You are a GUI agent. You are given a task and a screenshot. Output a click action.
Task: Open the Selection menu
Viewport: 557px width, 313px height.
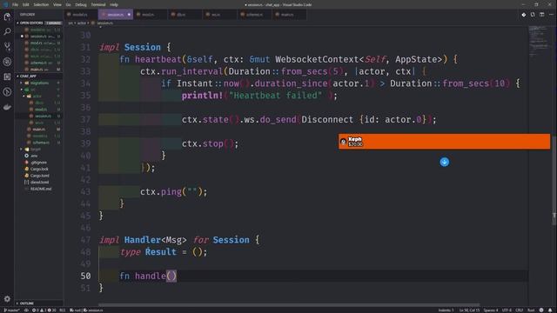(x=41, y=4)
